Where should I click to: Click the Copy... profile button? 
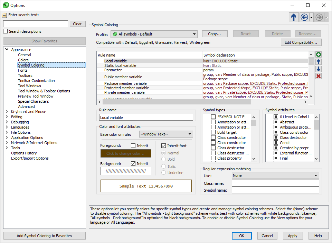coord(215,34)
